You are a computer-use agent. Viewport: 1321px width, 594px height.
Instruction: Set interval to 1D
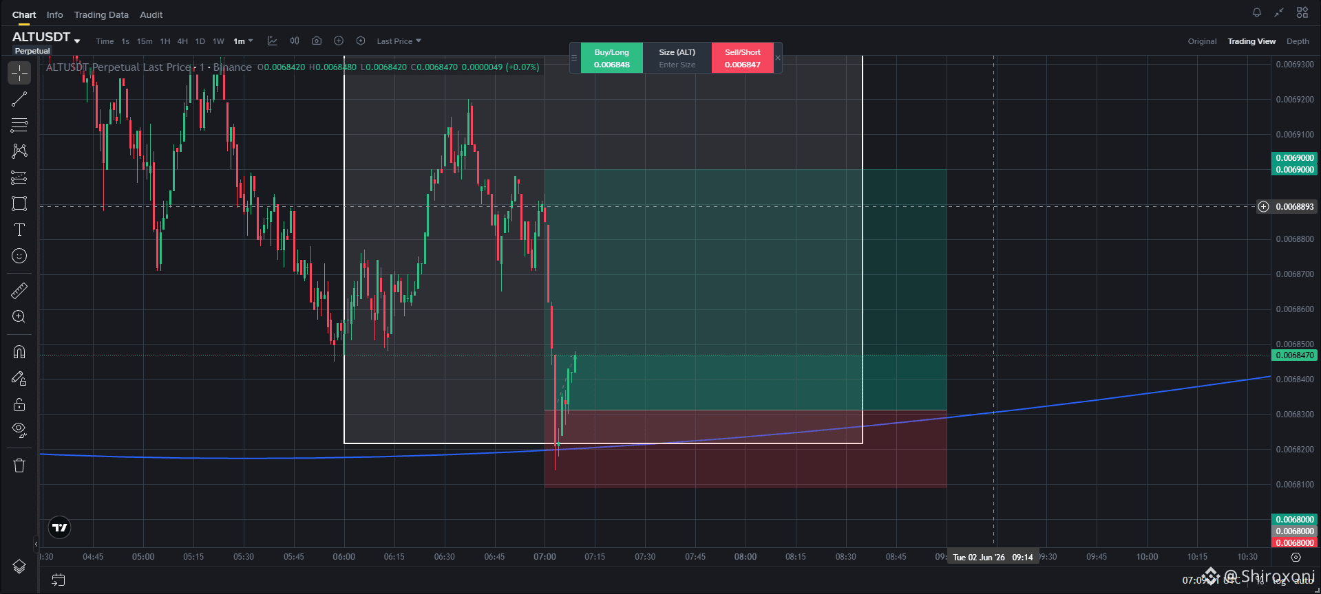point(200,41)
